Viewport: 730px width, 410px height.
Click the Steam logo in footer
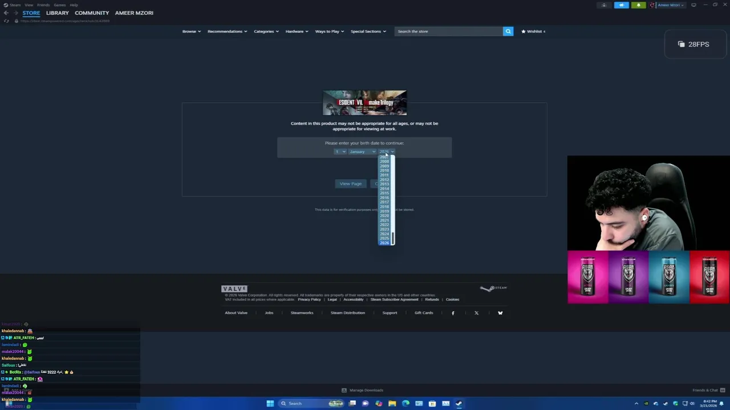point(493,289)
